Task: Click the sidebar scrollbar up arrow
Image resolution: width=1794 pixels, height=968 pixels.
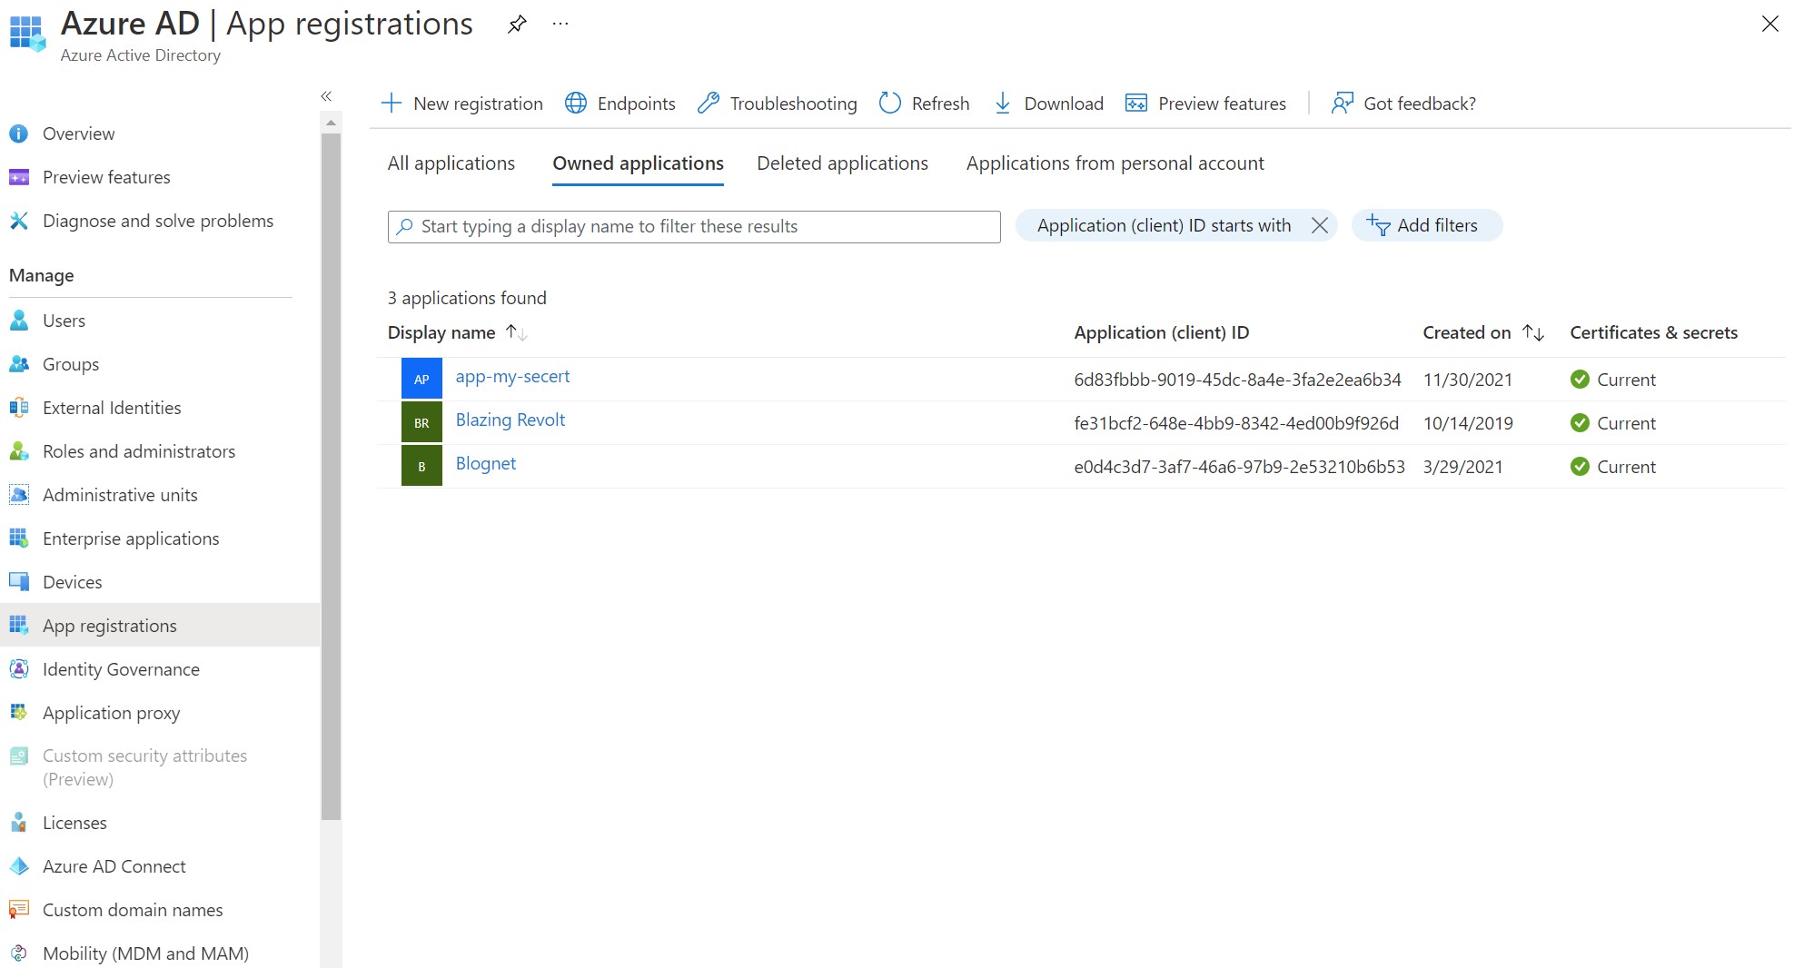Action: (x=331, y=122)
